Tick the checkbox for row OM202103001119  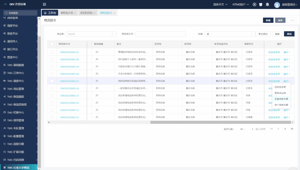[x=52, y=67]
